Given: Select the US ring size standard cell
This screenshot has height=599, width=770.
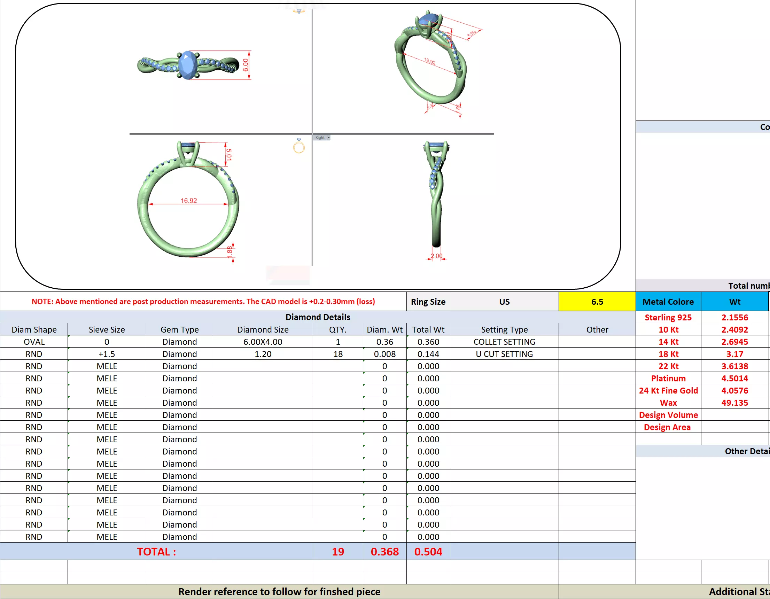Looking at the screenshot, I should (x=504, y=302).
